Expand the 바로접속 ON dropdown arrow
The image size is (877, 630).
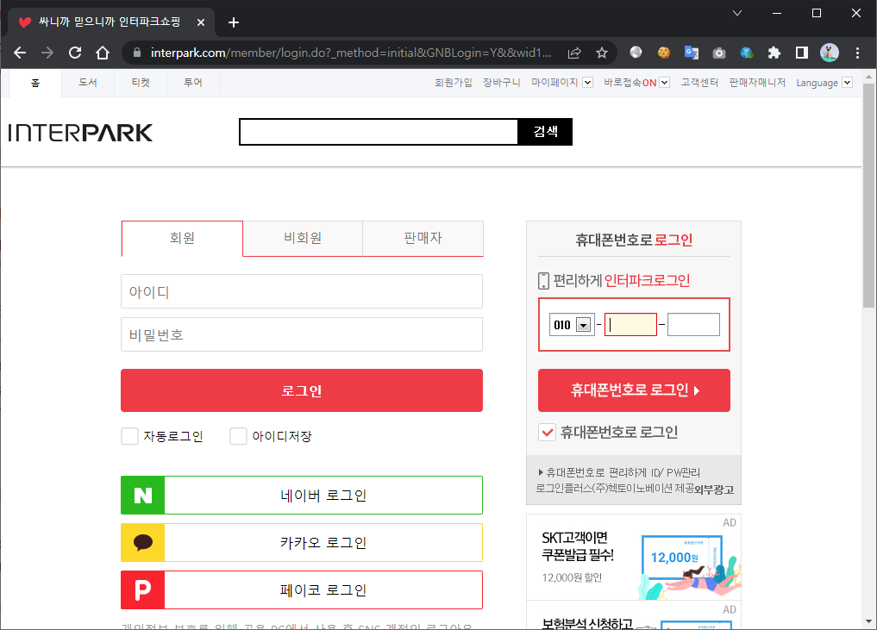(665, 83)
